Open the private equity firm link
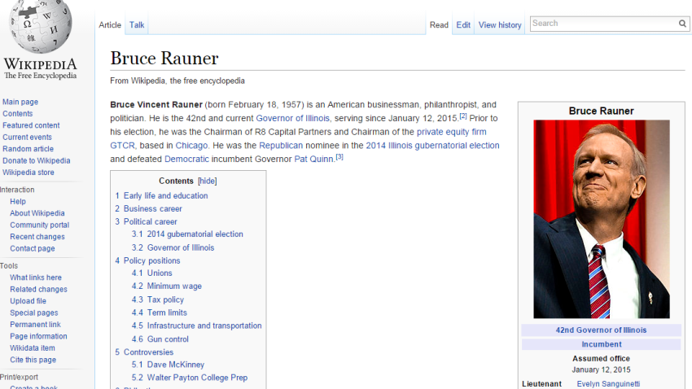Viewport: 692px width, 389px height. [452, 132]
